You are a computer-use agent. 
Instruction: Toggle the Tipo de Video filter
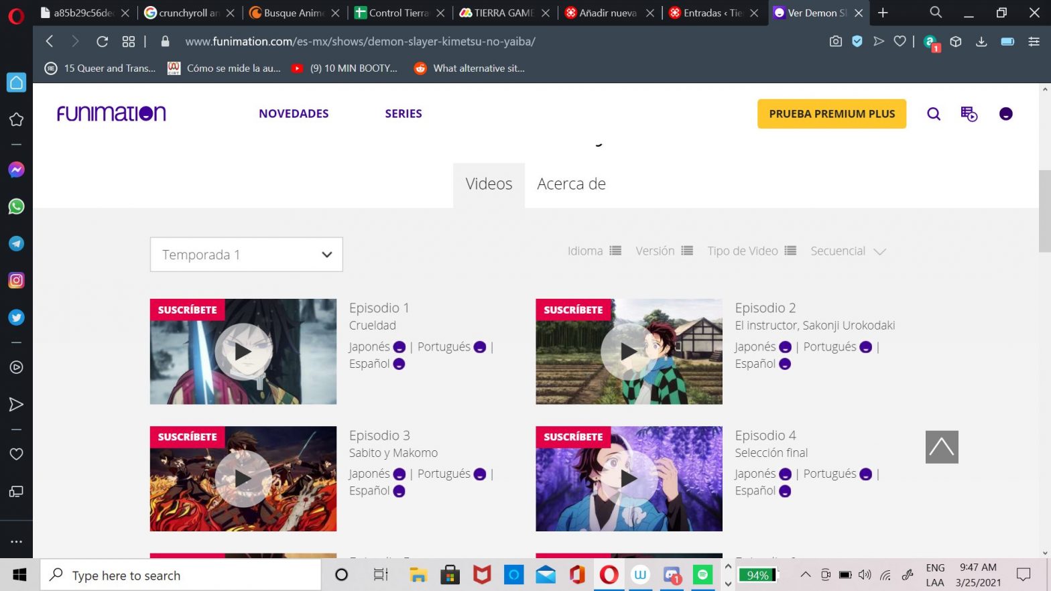pyautogui.click(x=751, y=251)
